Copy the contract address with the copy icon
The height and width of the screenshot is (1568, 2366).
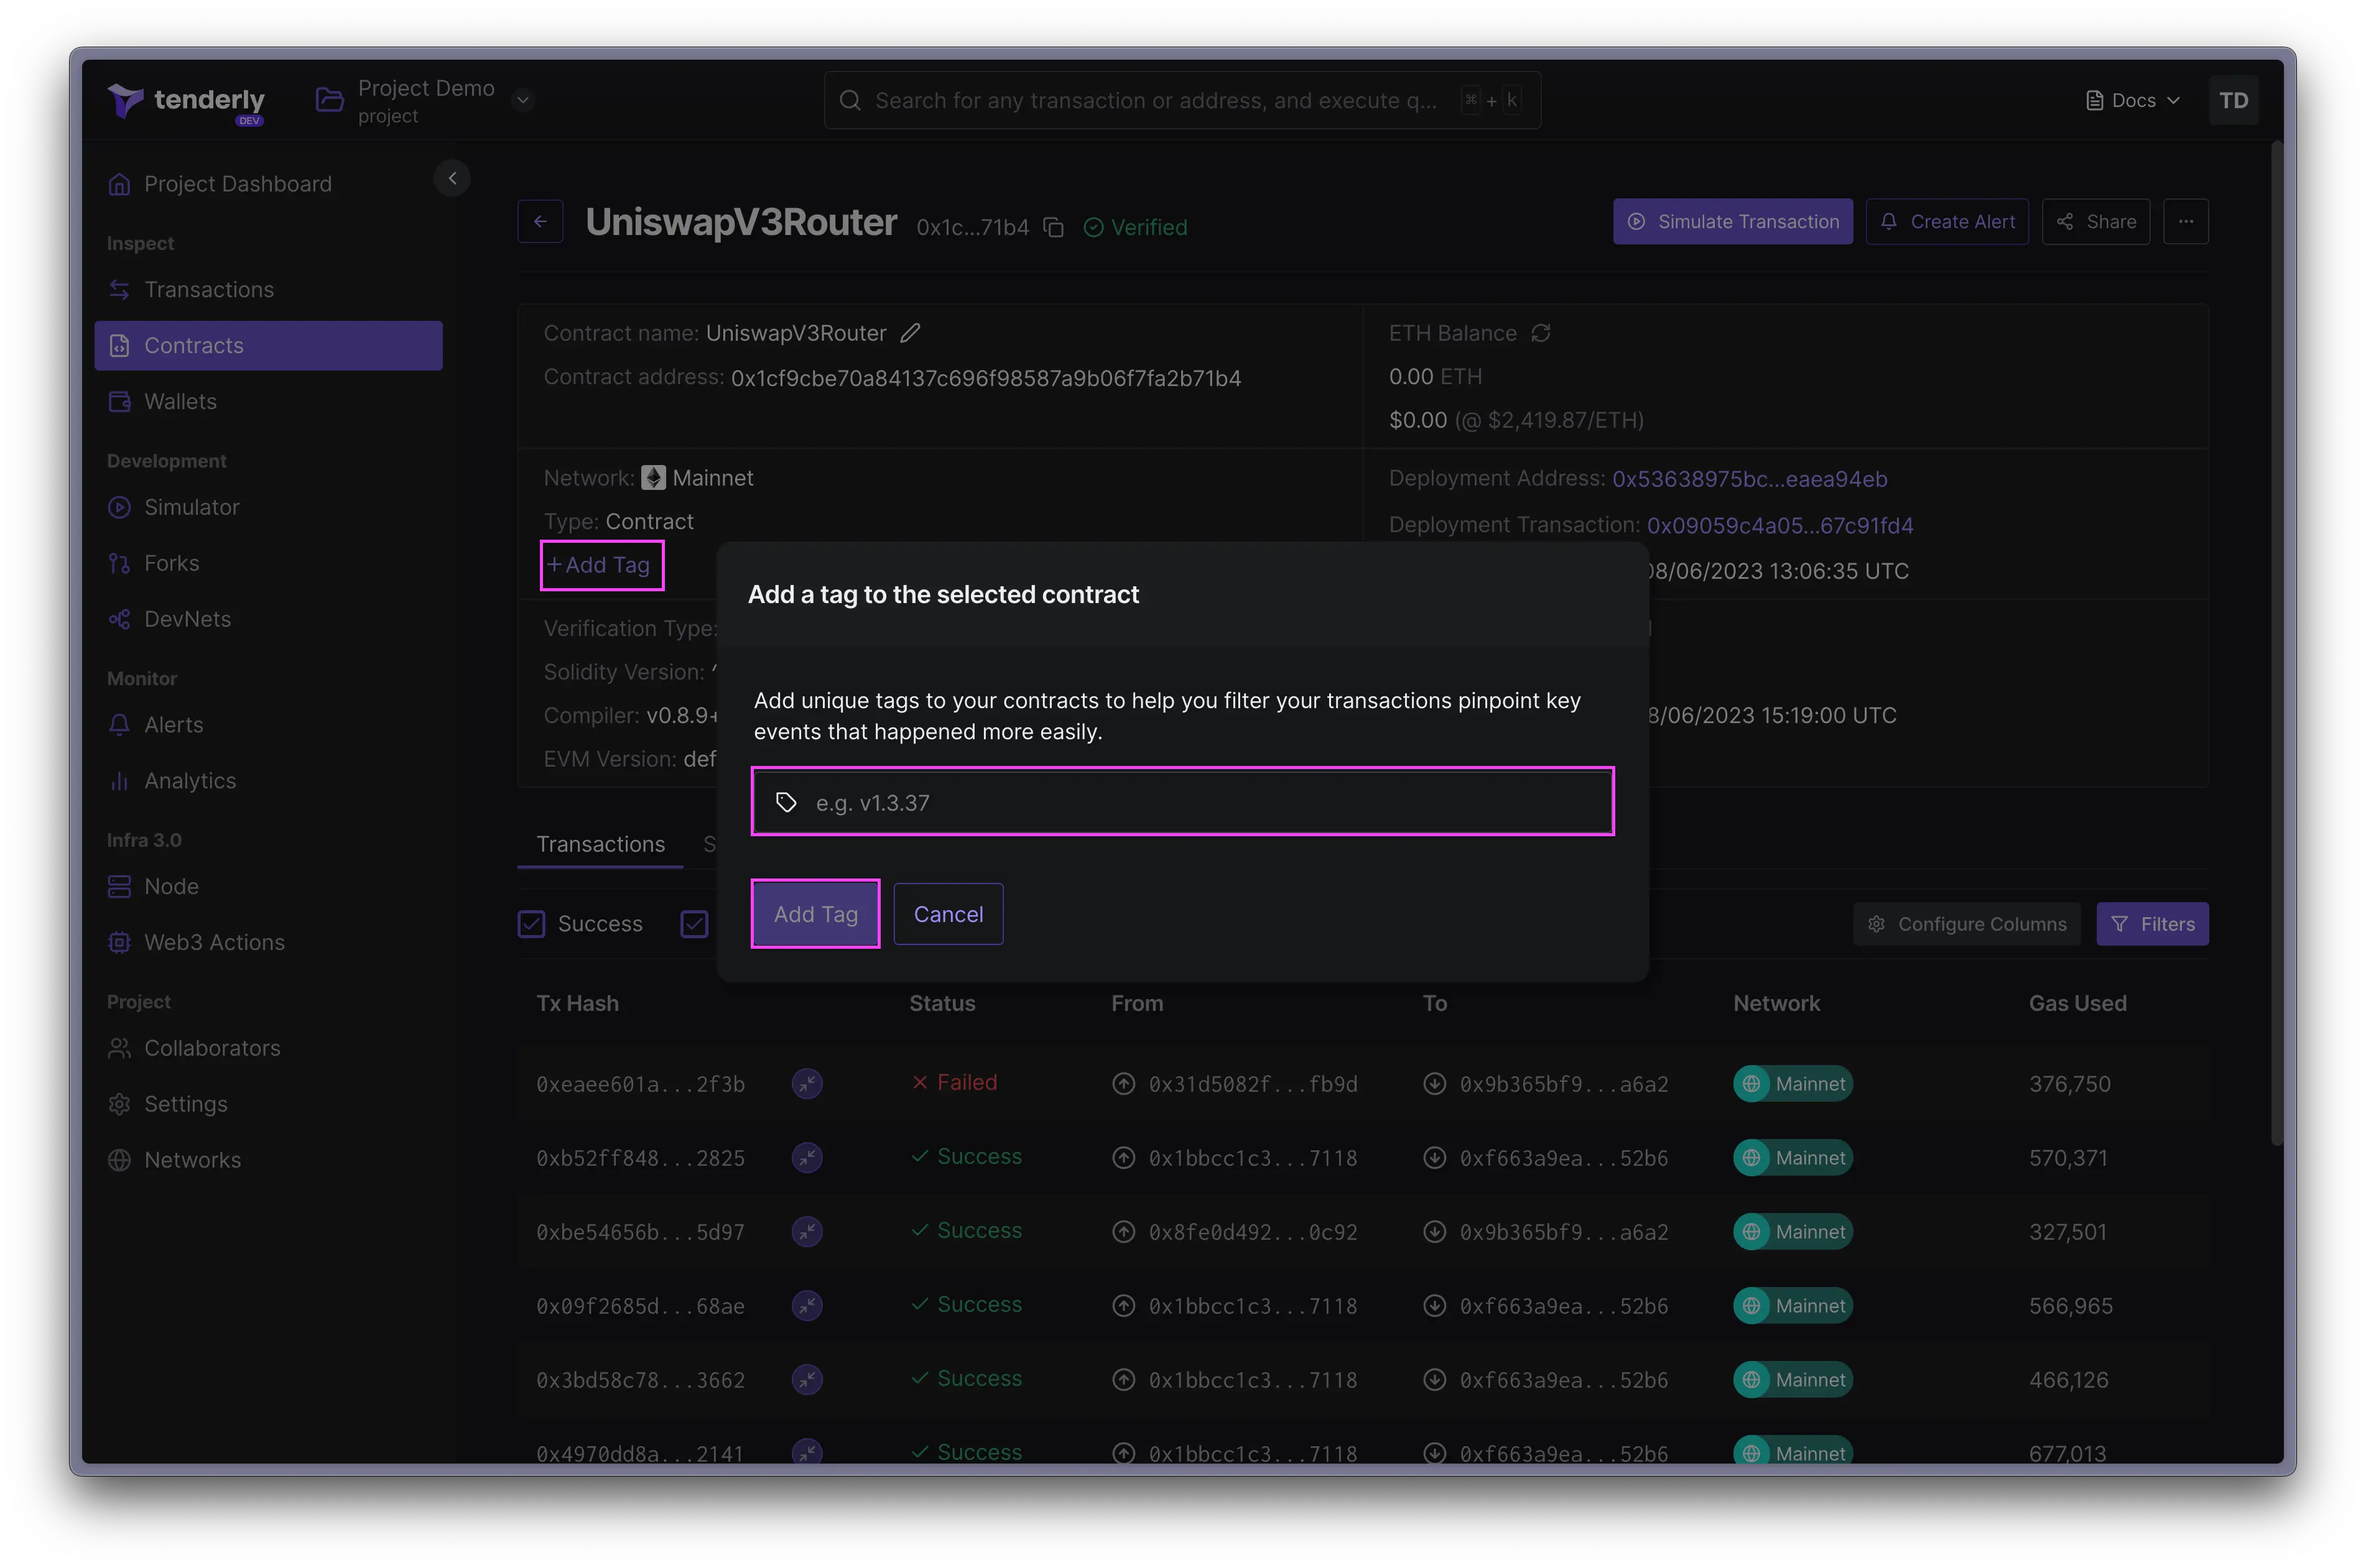pyautogui.click(x=1054, y=227)
